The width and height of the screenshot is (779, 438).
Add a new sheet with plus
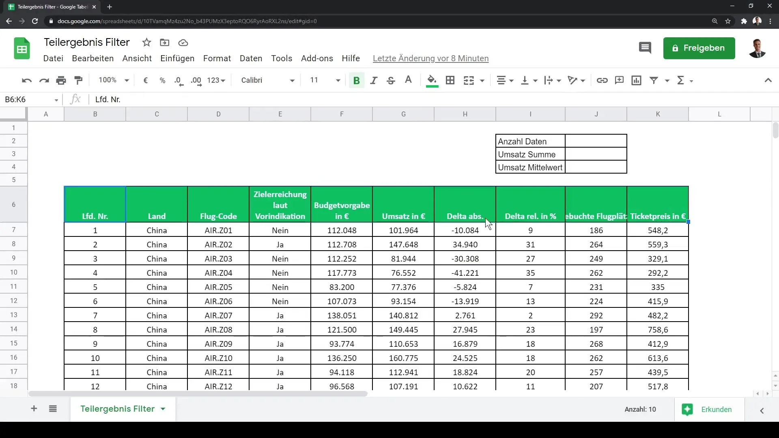(x=34, y=409)
